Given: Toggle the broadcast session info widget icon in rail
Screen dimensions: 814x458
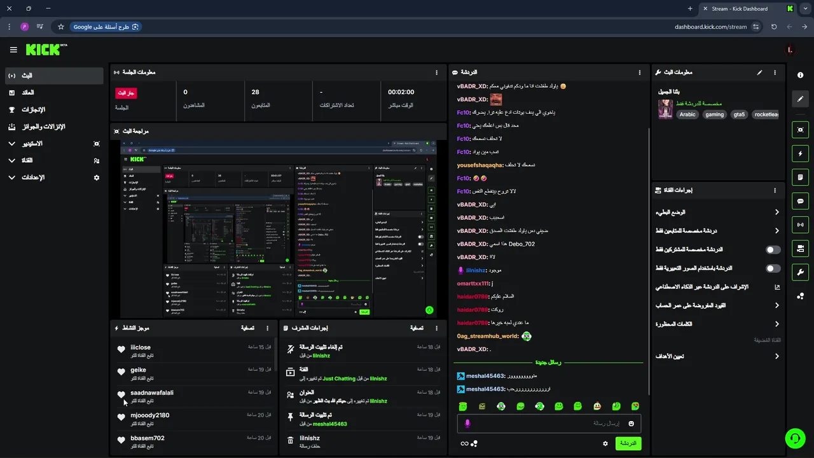Looking at the screenshot, I should click(x=800, y=225).
